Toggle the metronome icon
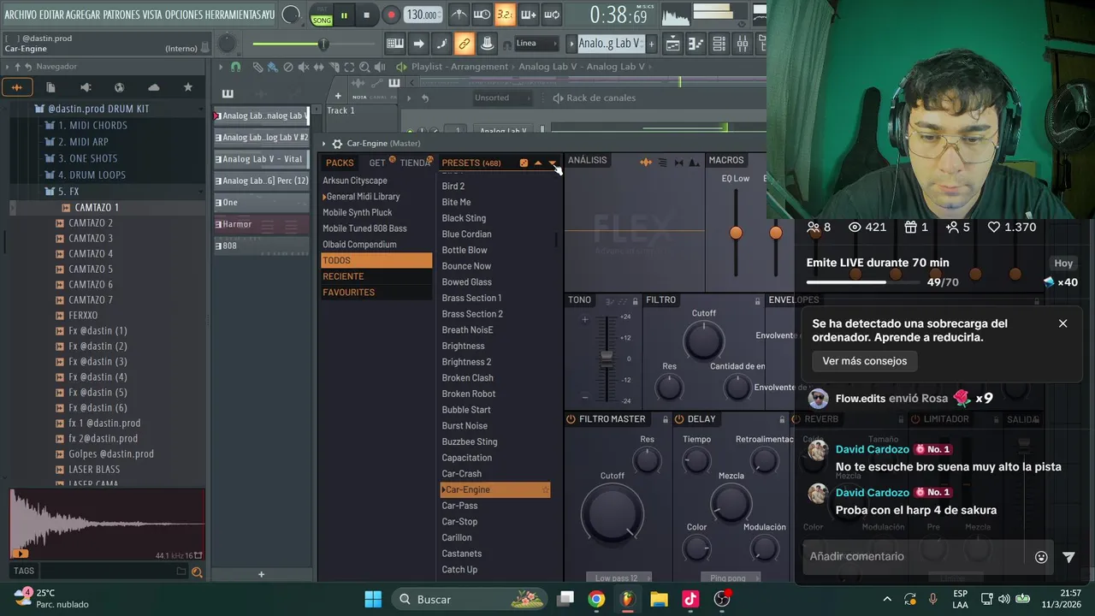 pyautogui.click(x=459, y=15)
